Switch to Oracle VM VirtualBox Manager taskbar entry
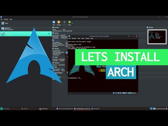This screenshot has height=126, width=168. [65, 109]
